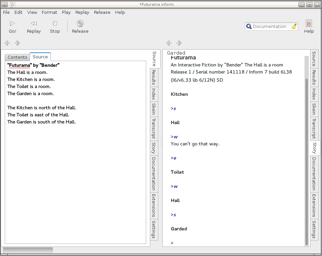Click the Go! play icon
The width and height of the screenshot is (322, 256).
(12, 23)
